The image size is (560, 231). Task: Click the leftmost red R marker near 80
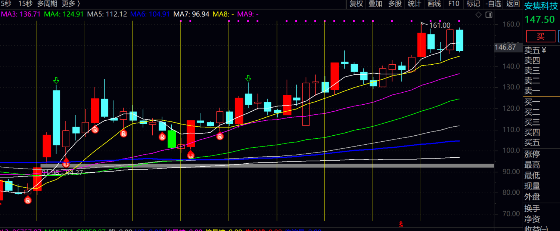pyautogui.click(x=28, y=201)
